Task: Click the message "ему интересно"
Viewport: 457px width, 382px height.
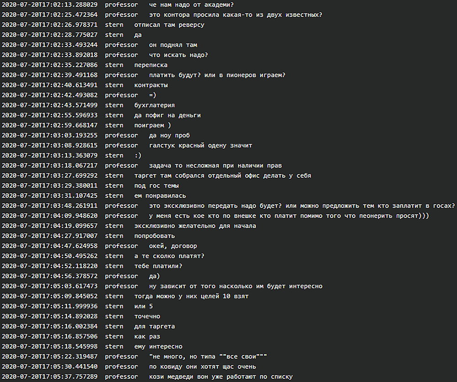Action: click(x=158, y=346)
